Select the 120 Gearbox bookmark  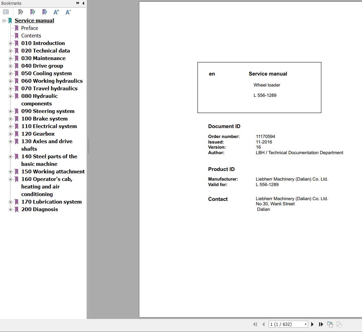pyautogui.click(x=38, y=134)
